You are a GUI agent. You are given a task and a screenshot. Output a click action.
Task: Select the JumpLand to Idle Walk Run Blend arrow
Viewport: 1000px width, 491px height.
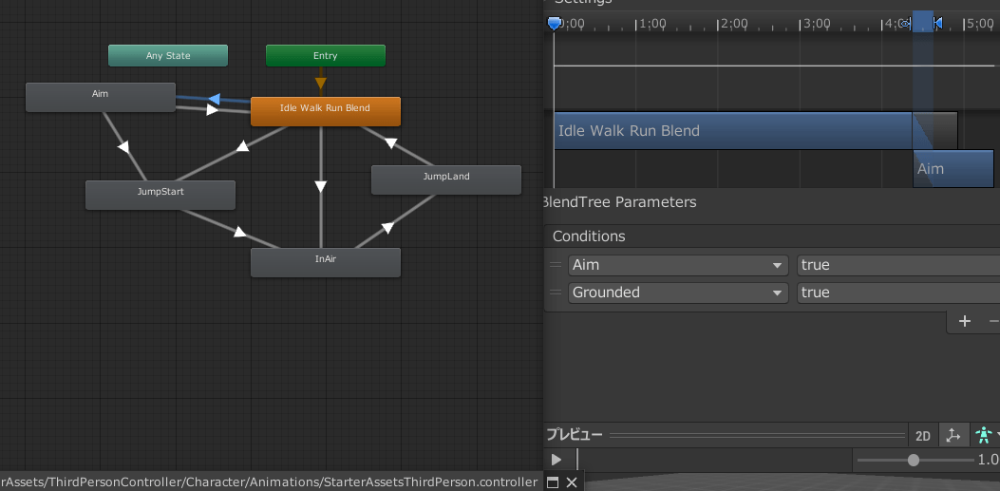[x=391, y=142]
